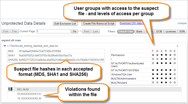
Task: Click the F indicator for Authenticated Users
Action: pos(153,63)
